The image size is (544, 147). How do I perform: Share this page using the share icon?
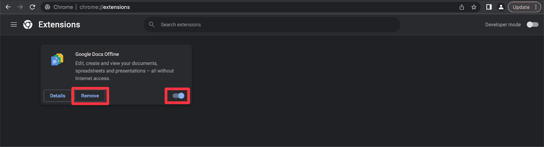(x=462, y=7)
